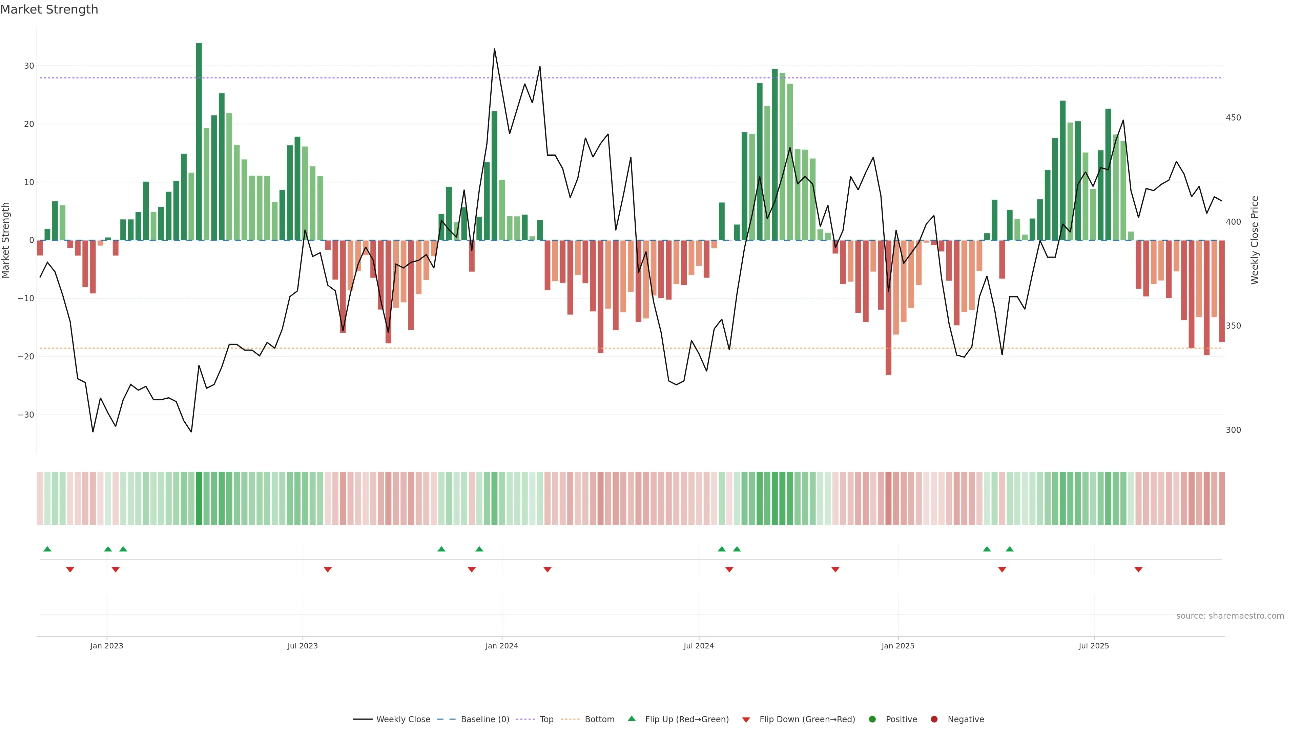Select the rightmost green flip-up triangle marker
Viewport: 1301px width, 731px height.
1010,549
